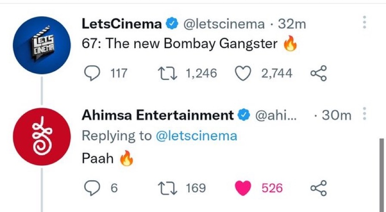Open the LetsCinema account name
This screenshot has height=212, width=386.
point(123,23)
